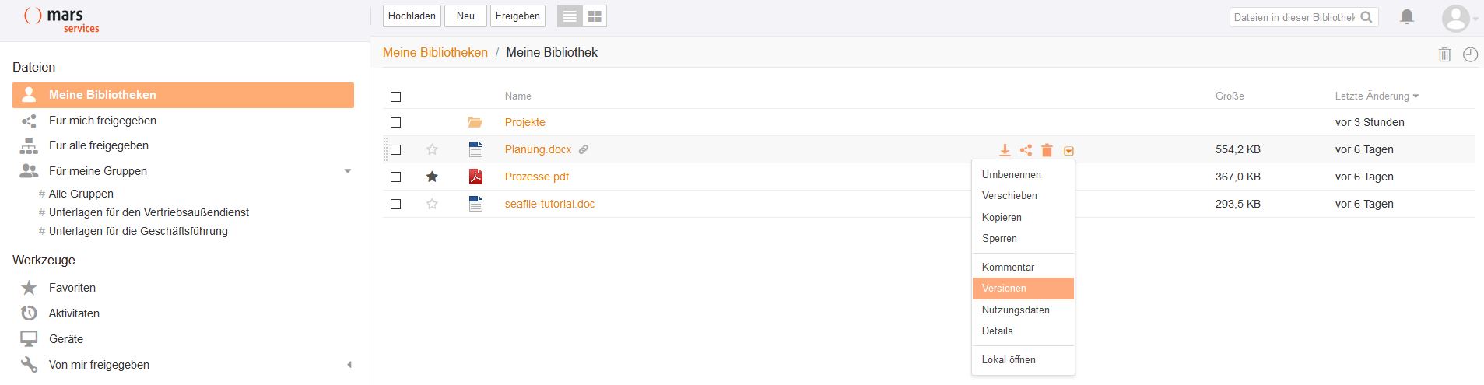The width and height of the screenshot is (1484, 385).
Task: Check the box next to Projekte
Action: pos(395,122)
